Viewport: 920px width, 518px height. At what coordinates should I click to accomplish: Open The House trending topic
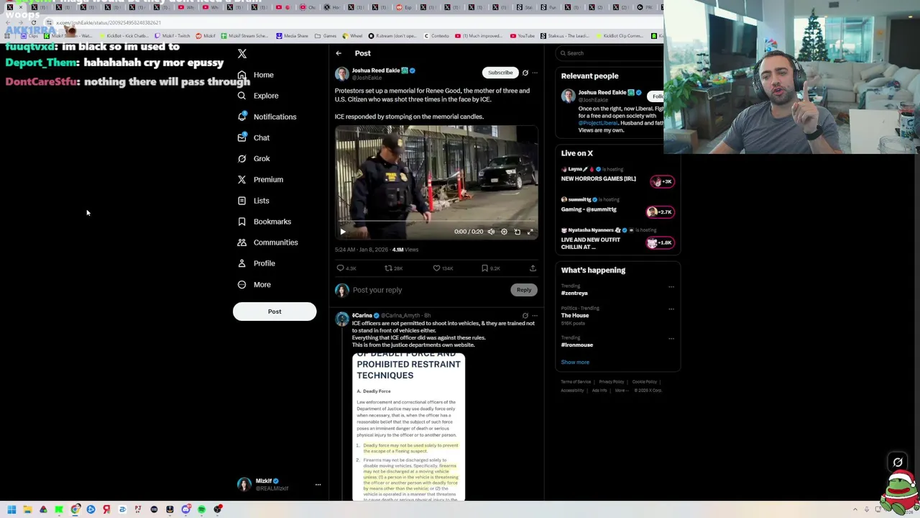[x=575, y=316]
